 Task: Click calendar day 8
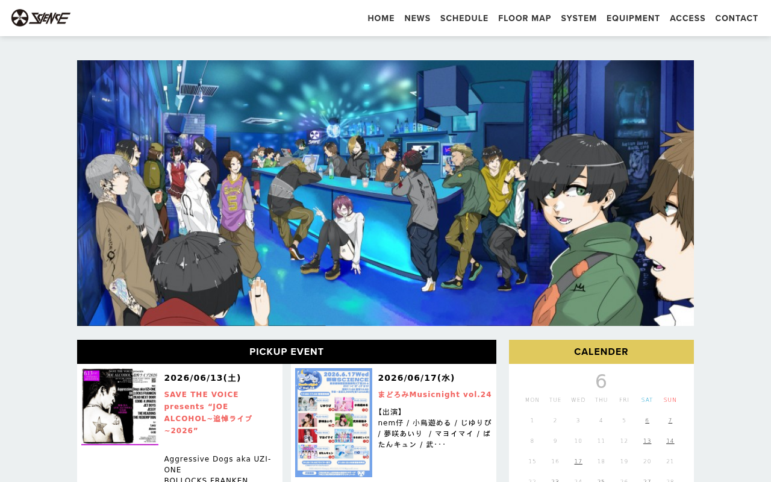point(532,441)
